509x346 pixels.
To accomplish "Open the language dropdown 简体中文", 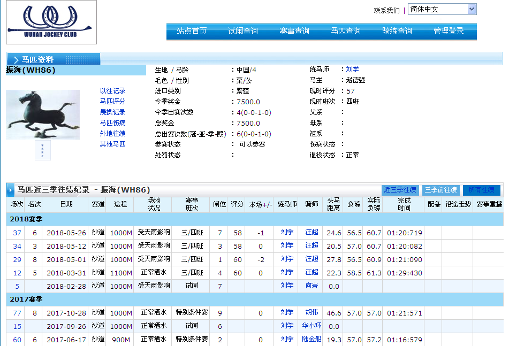I will pyautogui.click(x=442, y=9).
